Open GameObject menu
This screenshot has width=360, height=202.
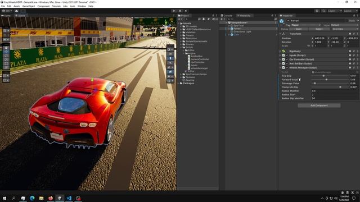29,6
